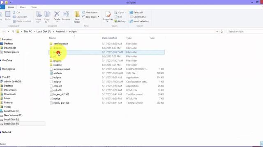The width and height of the screenshot is (263, 147).
Task: Sort by the Size column header
Action: (x=152, y=38)
